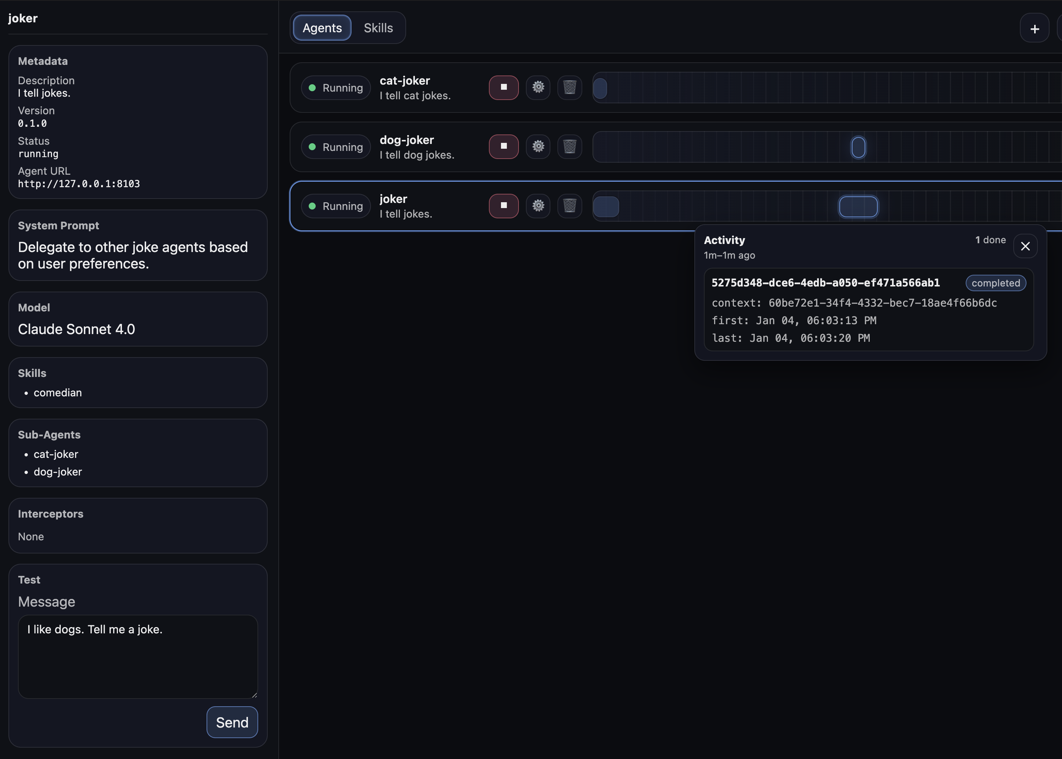1062x759 pixels.
Task: Select the dog-joker timeline activity marker
Action: tap(858, 147)
